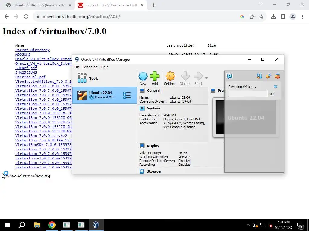Toggle the Chrome side panel icon
The height and width of the screenshot is (231, 309).
(283, 17)
